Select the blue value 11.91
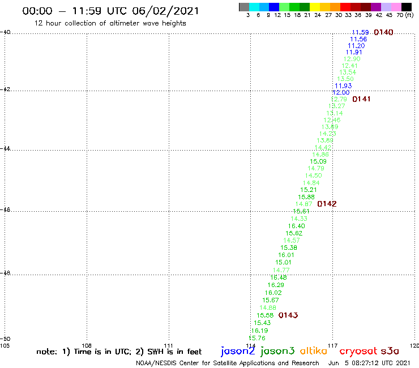 (x=354, y=53)
